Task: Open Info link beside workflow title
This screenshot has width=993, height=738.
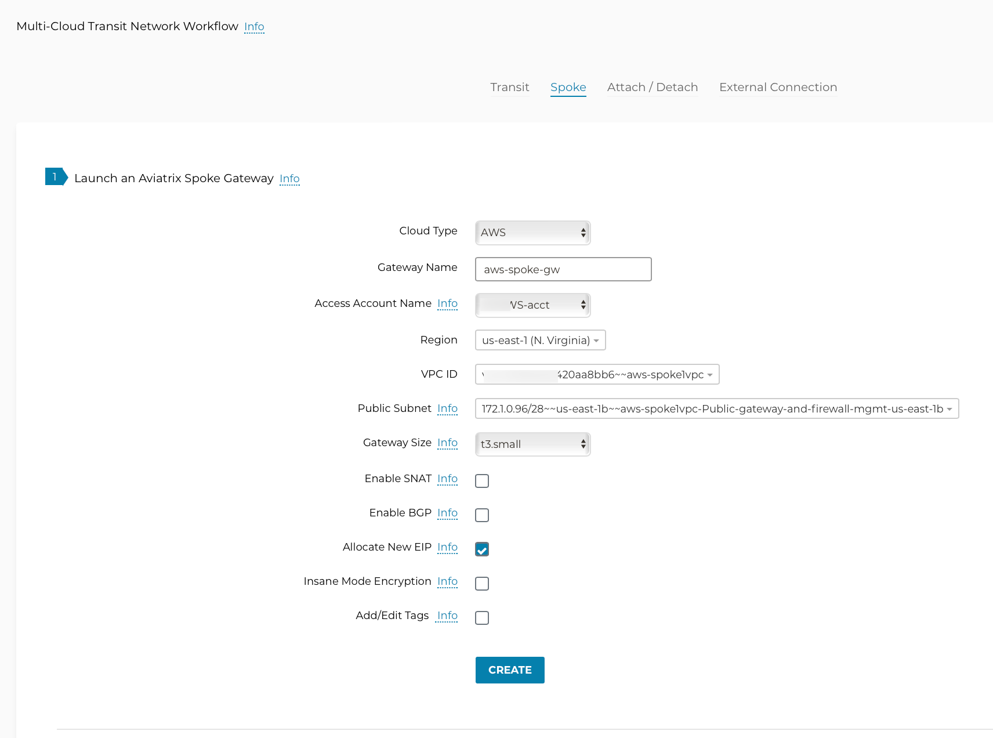Action: (254, 27)
